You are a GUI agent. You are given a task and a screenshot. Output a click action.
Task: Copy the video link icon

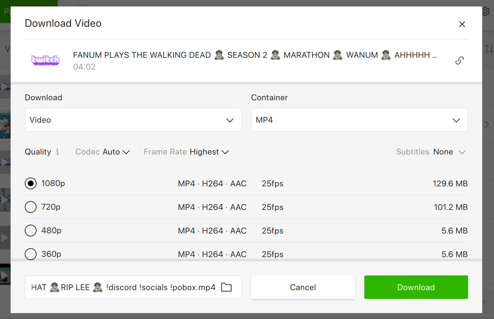460,60
